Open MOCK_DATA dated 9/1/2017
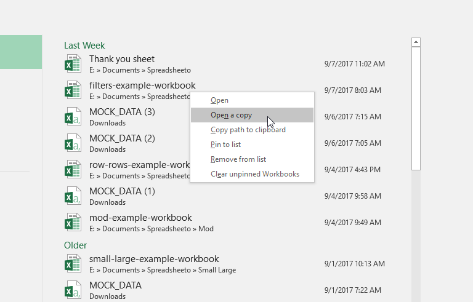 point(116,285)
